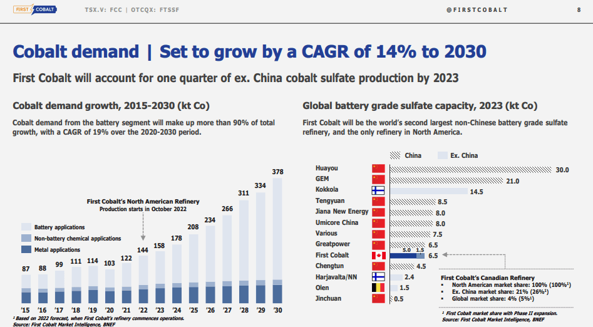Click the '25 axis label
Screen dimensions: 593x327
193,310
